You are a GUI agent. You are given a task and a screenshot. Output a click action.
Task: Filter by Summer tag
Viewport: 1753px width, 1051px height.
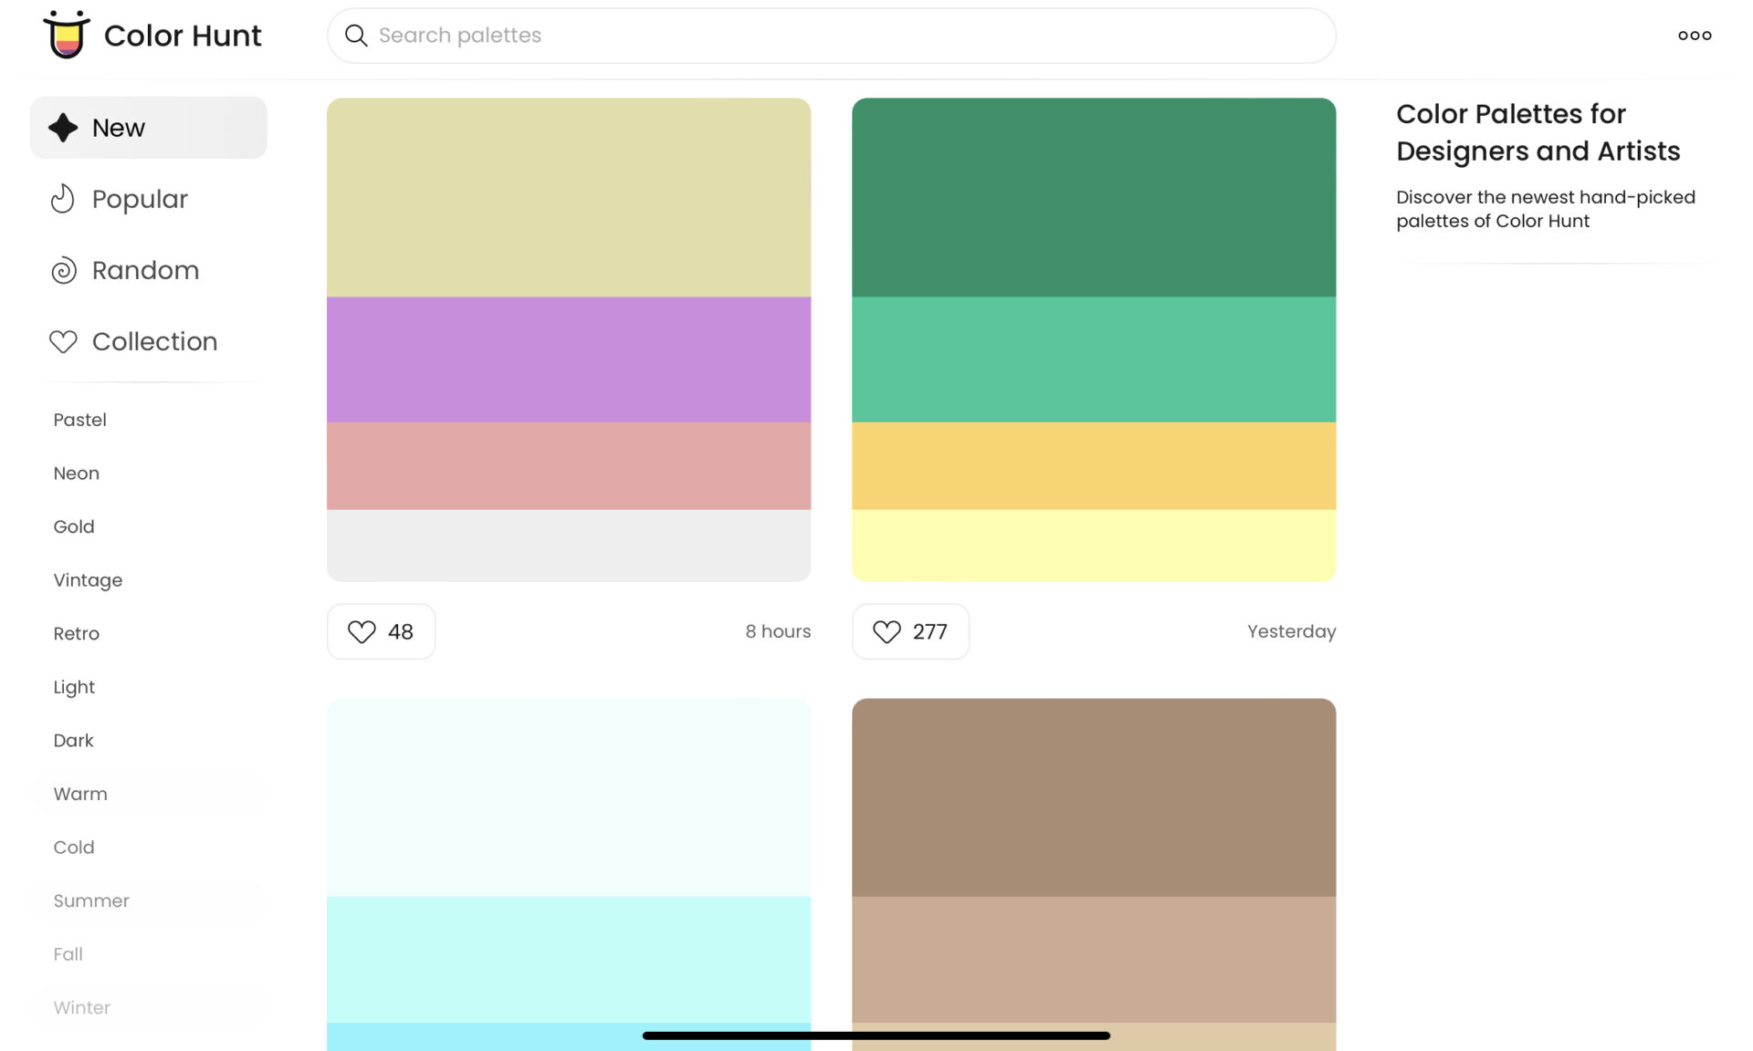[x=91, y=900]
